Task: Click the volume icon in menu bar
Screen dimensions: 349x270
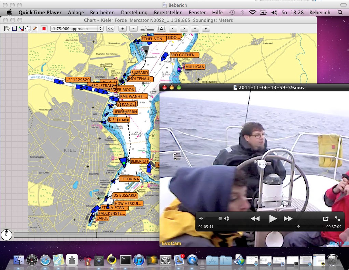Action: click(x=274, y=13)
